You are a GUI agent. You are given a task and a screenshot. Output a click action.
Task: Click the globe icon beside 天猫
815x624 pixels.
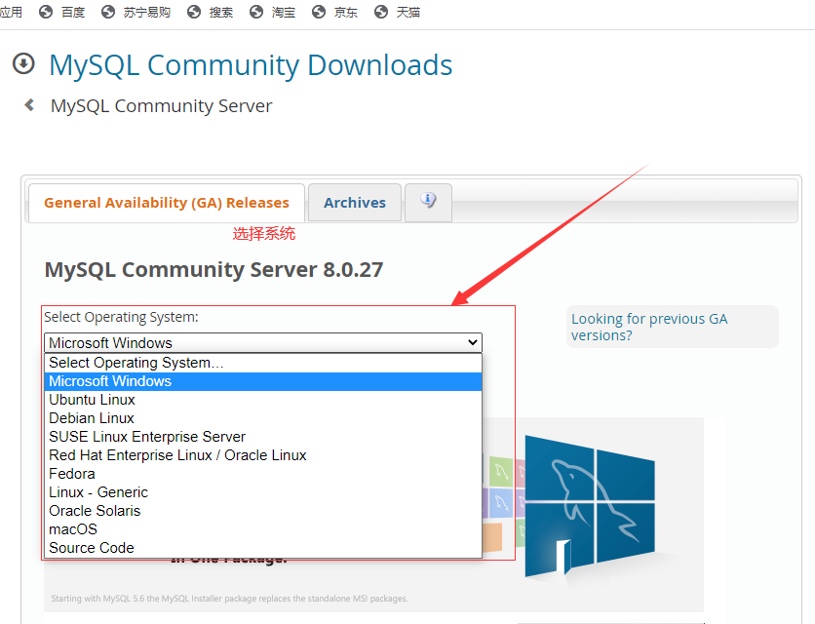coord(381,12)
